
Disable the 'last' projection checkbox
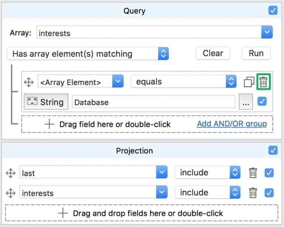(269, 173)
